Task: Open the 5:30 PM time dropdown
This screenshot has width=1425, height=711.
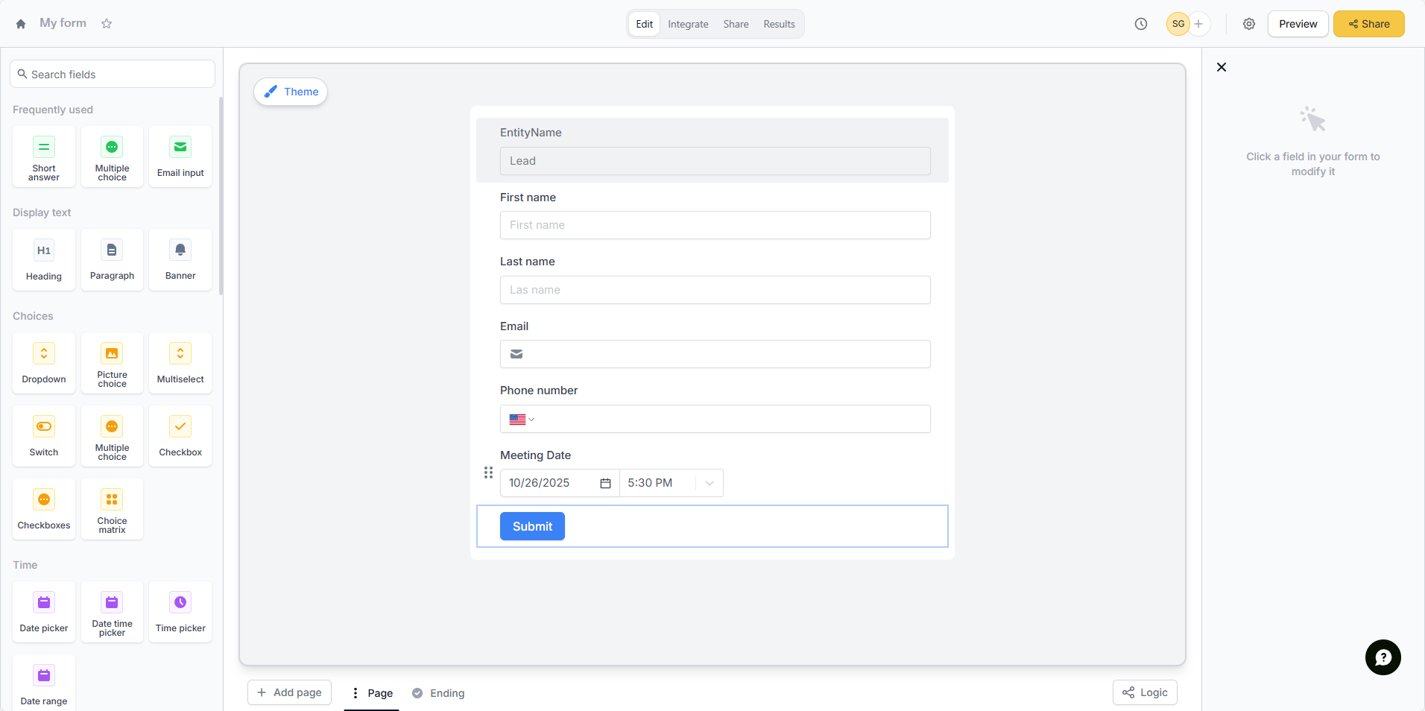Action: [x=709, y=483]
